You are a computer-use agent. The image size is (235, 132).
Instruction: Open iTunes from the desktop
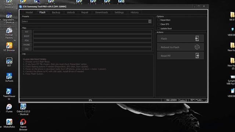9,108
